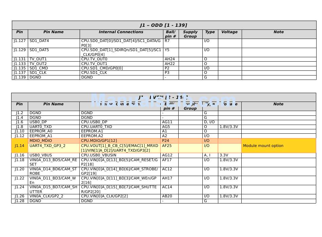The height and width of the screenshot is (237, 322).
Task: Click pin name "UART4_TXD_GP3_2"
Action: click(x=47, y=146)
